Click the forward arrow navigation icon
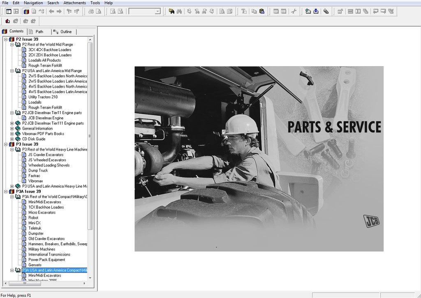Screen dimensions: 421x298 [59, 12]
